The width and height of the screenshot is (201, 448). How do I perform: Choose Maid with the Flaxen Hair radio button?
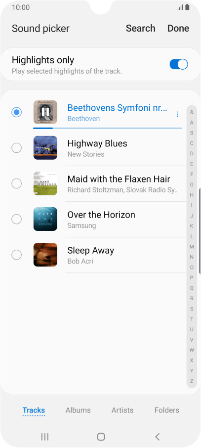[17, 183]
